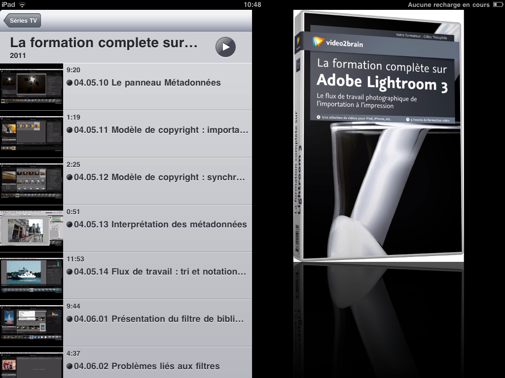
Task: Click the 11:53 duration label
Action: point(75,259)
